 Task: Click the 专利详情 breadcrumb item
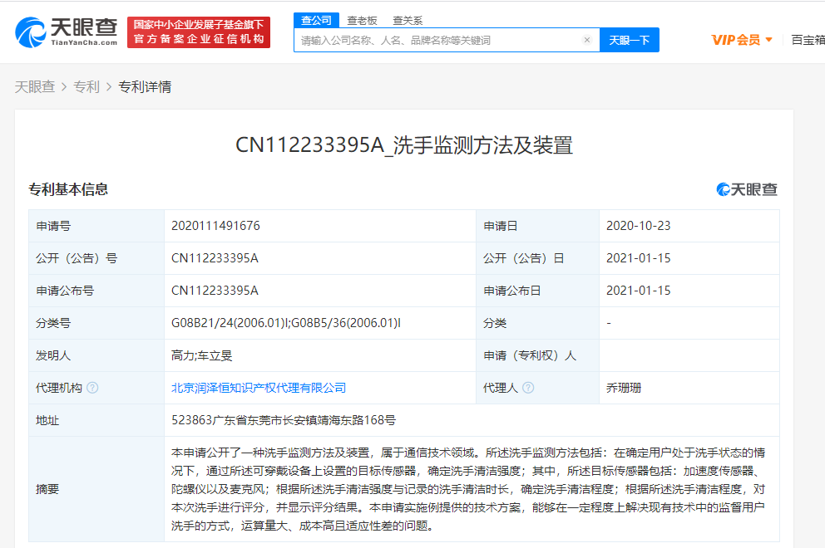tap(145, 87)
